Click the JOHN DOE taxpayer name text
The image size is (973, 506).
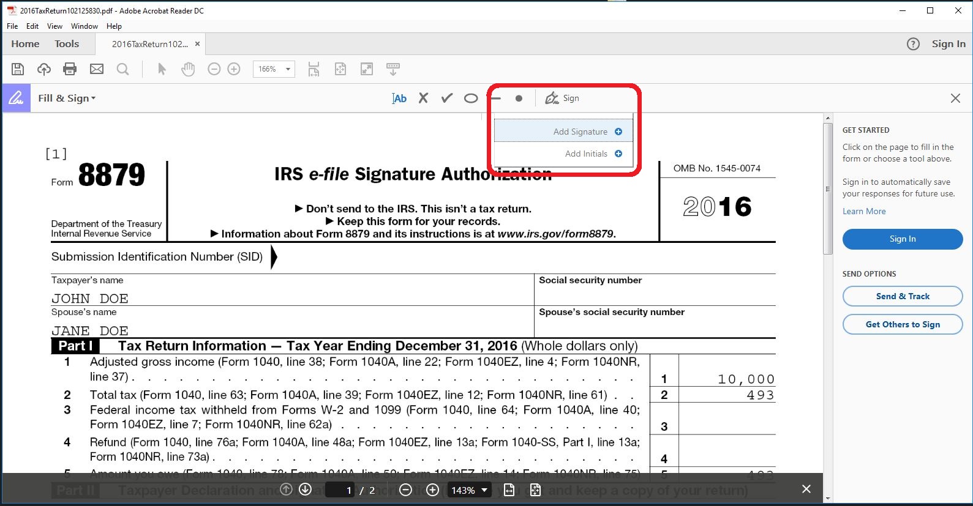(90, 299)
